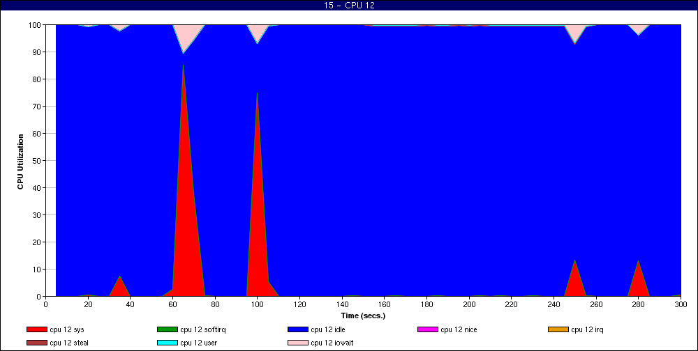Click the y-axis tick label 90
Image resolution: width=698 pixels, height=351 pixels.
point(38,52)
